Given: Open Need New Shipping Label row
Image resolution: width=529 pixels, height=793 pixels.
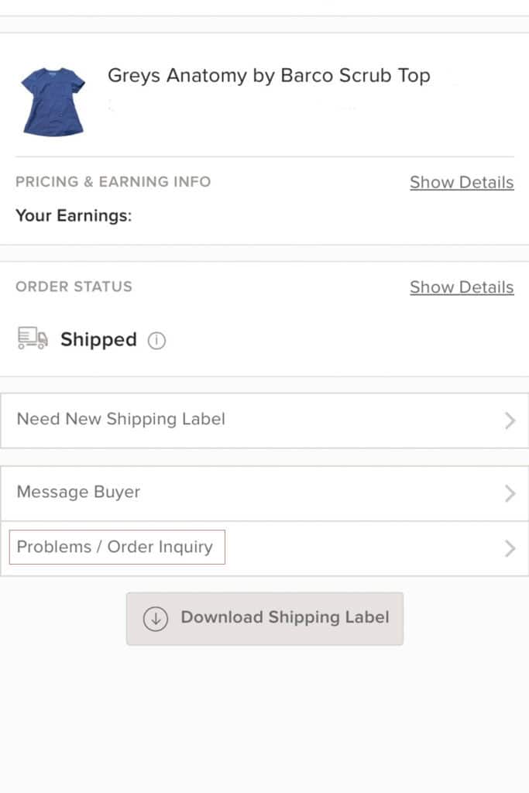Looking at the screenshot, I should 265,421.
